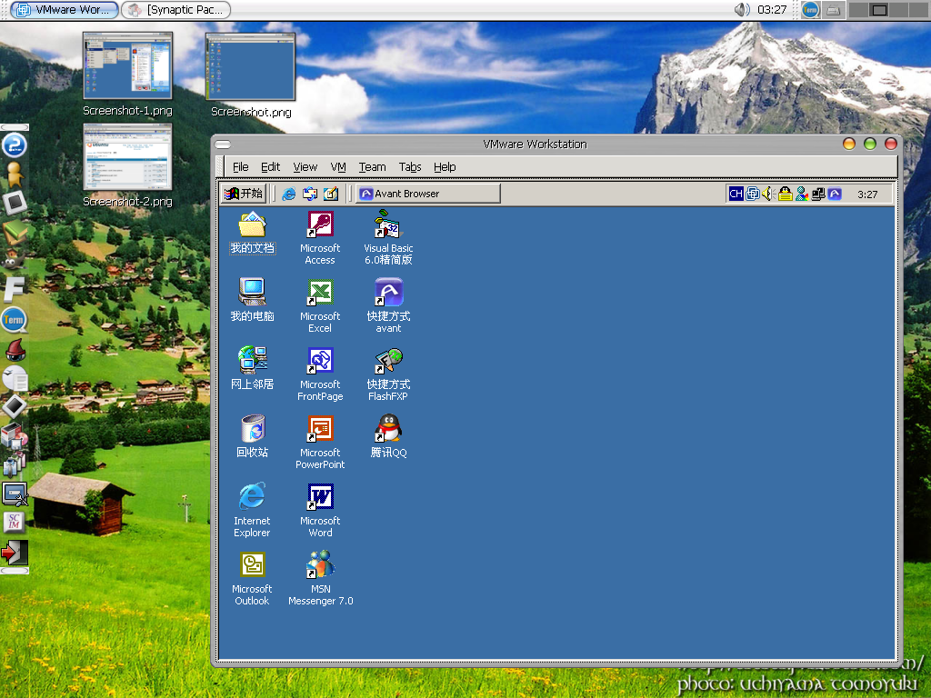Select the Microsoft Excel shortcut

pyautogui.click(x=320, y=294)
